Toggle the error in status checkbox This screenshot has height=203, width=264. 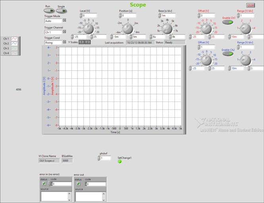(x=44, y=183)
